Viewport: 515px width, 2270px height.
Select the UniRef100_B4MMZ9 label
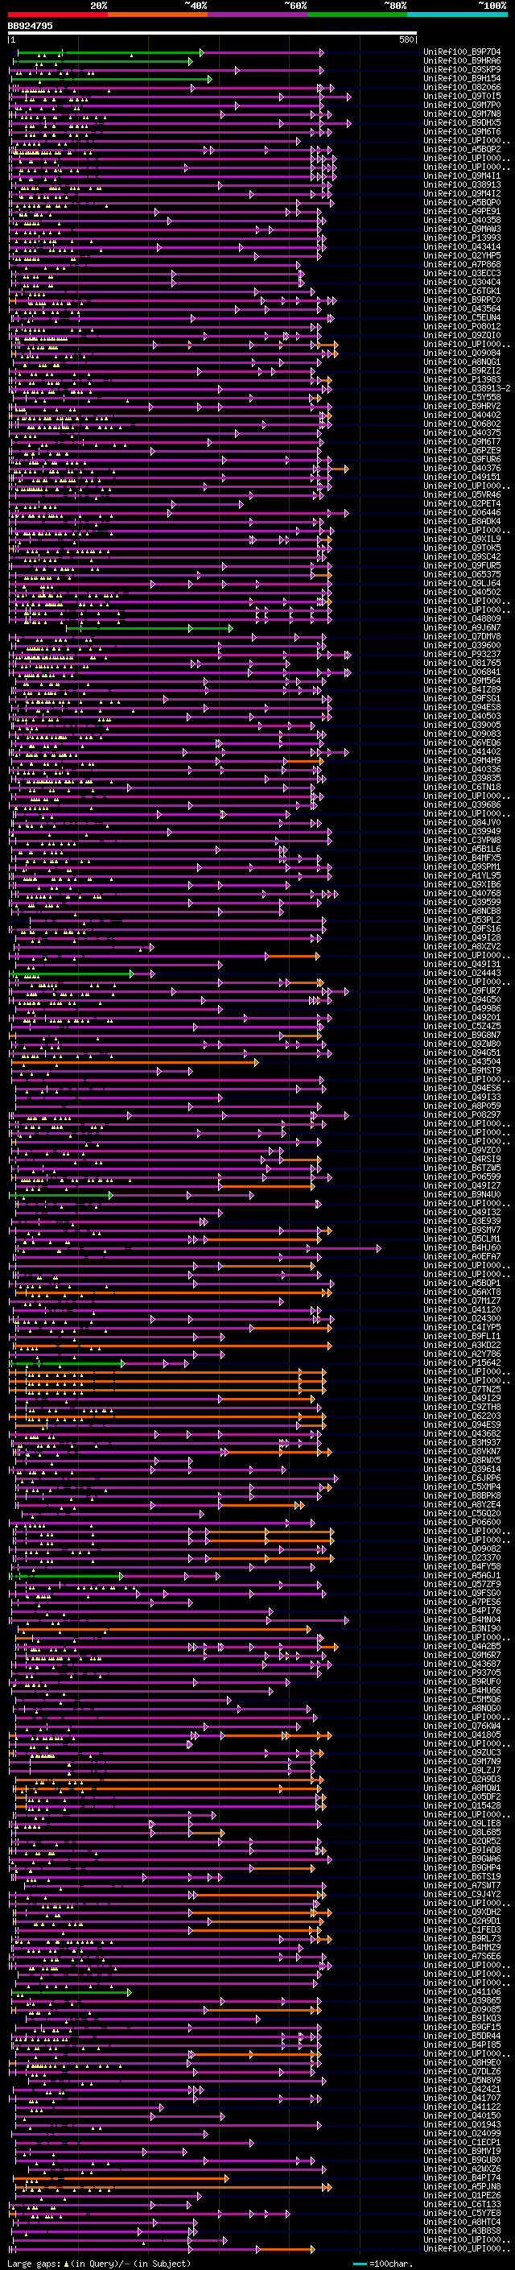click(x=462, y=1946)
